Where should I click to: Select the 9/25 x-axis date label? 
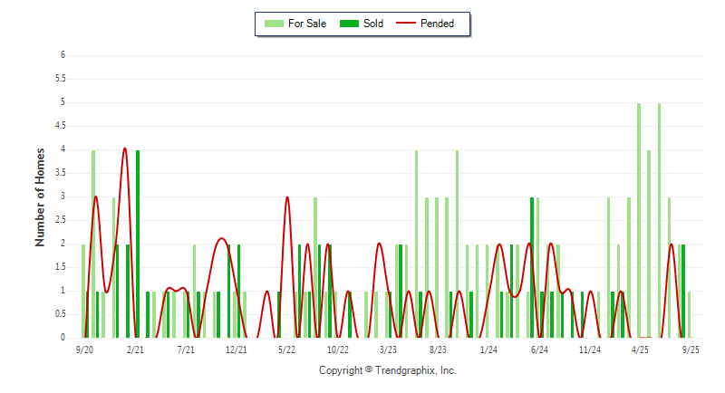691,350
